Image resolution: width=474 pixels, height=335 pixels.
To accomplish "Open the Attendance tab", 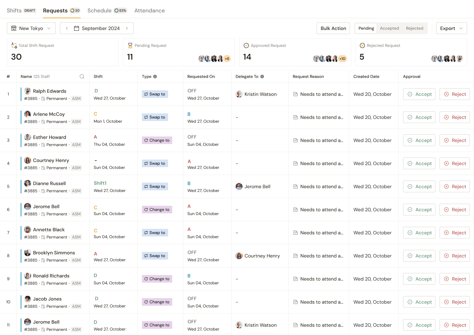I will [150, 11].
